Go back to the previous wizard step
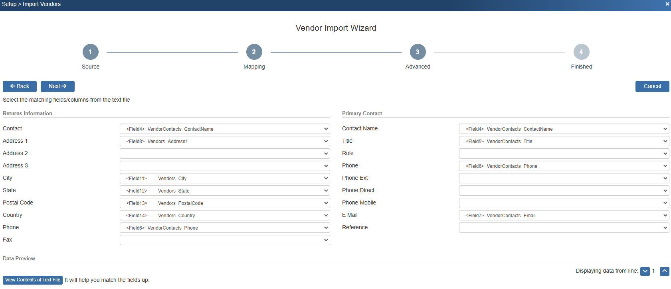671x289 pixels. tap(20, 87)
